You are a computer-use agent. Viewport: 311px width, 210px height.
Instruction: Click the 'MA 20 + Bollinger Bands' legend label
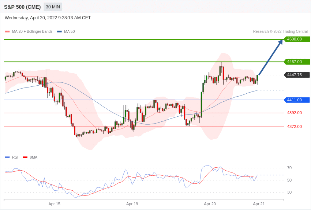pos(32,31)
